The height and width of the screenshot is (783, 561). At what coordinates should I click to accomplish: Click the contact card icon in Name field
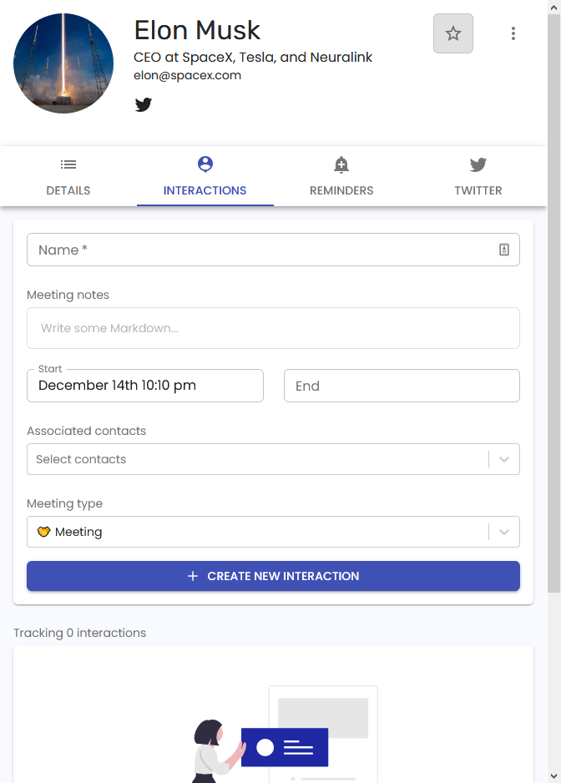click(x=504, y=250)
